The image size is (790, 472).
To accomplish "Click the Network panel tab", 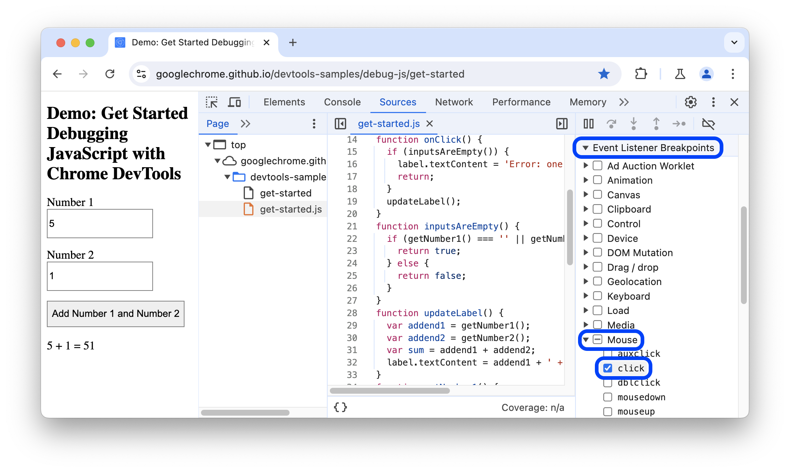I will tap(455, 102).
